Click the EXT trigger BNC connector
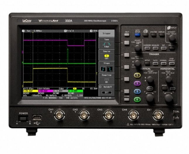The image size is (189, 154). coord(158,116)
